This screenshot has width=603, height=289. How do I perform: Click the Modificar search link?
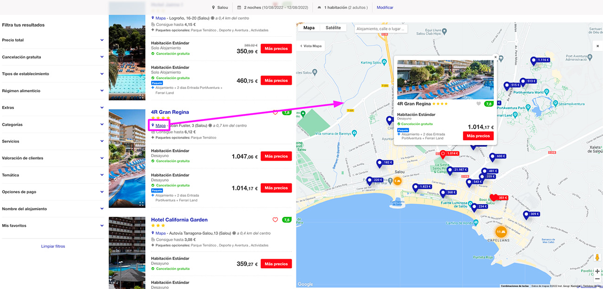385,7
